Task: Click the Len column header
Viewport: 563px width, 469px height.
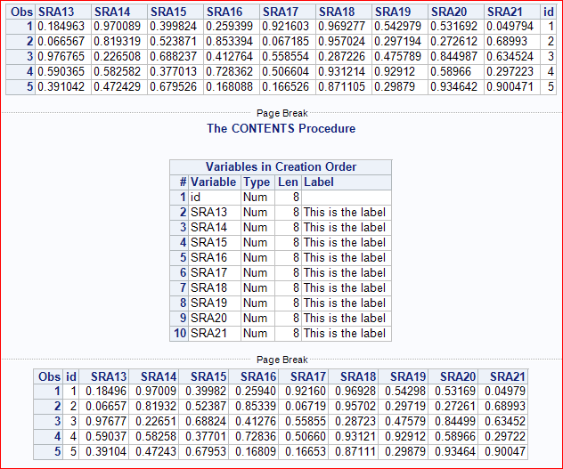Action: coord(288,182)
